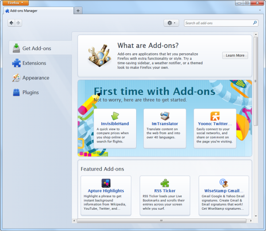
Task: Click the Get Add-ons download icon
Action: point(16,48)
